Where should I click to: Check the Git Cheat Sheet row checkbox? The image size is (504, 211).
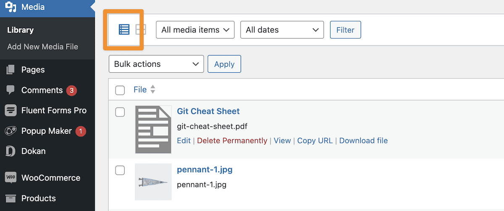(x=120, y=112)
